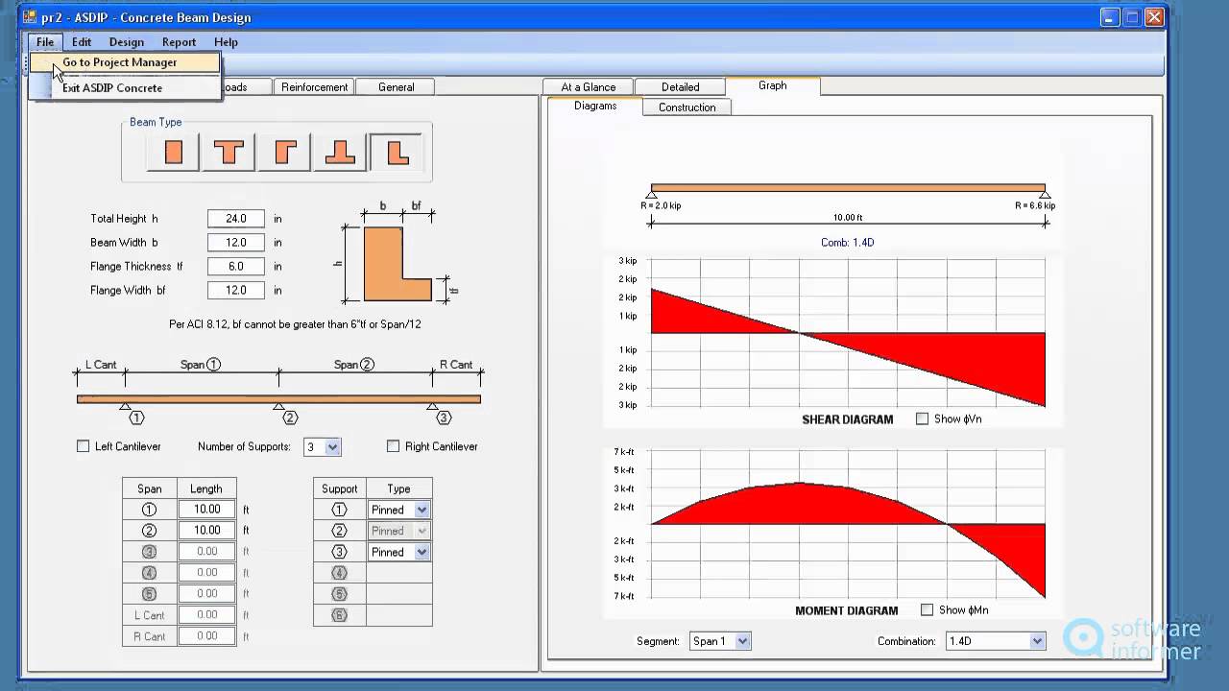Open the Segment dropdown showing Span 1
1229x691 pixels.
coord(742,641)
